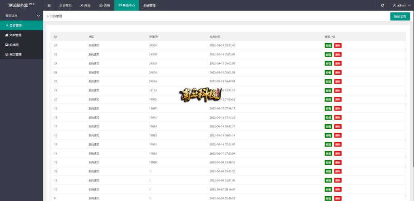This screenshot has width=414, height=201.
Task: Delete announcement with ID 12
Action: tap(338, 171)
